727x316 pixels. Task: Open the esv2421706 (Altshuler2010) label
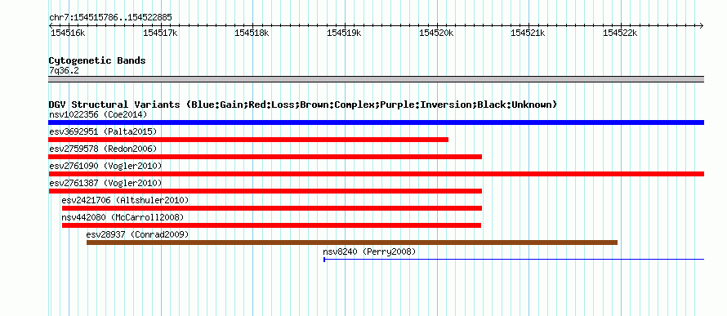[x=125, y=200]
